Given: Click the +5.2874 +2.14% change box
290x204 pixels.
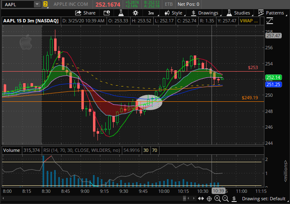Looking at the screenshot, I should (132, 4).
